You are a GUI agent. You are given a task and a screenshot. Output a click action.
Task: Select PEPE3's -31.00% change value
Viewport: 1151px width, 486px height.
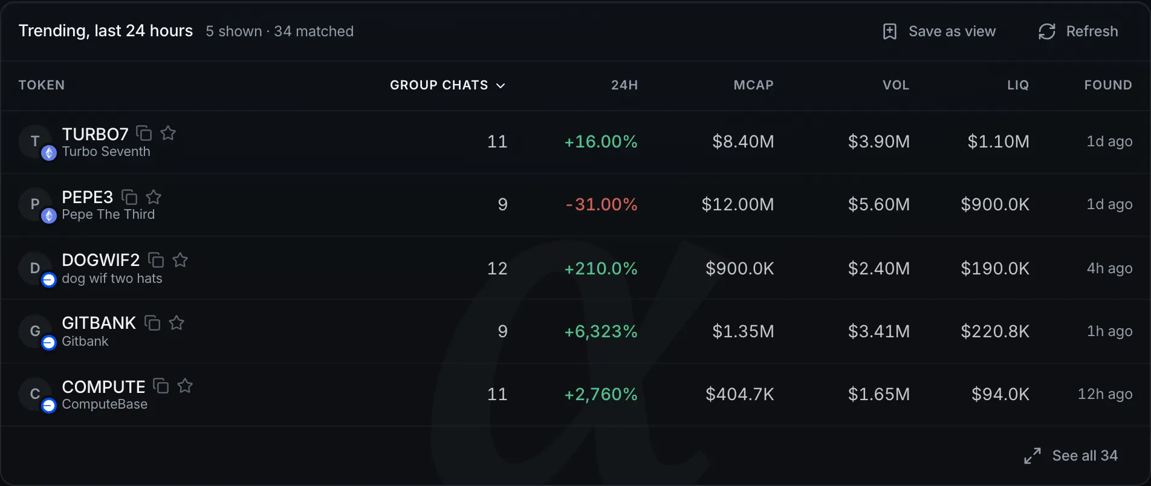(601, 205)
